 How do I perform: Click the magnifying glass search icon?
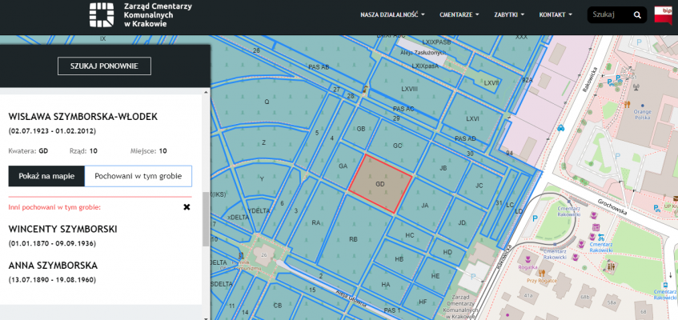point(637,15)
